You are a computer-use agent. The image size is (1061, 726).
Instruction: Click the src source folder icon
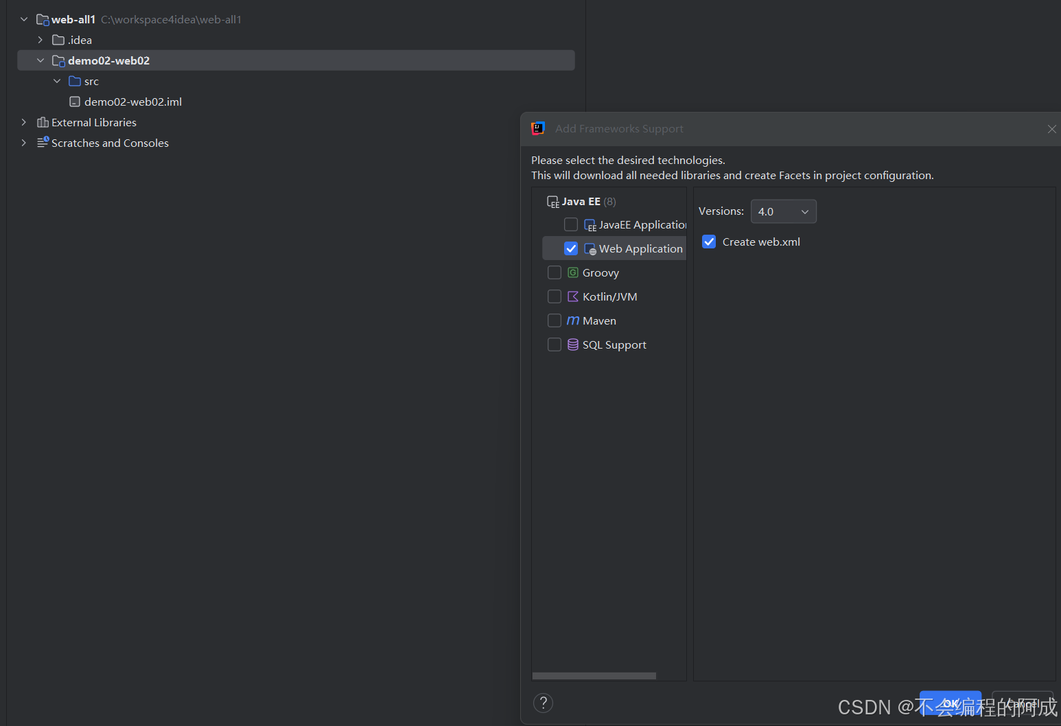75,81
